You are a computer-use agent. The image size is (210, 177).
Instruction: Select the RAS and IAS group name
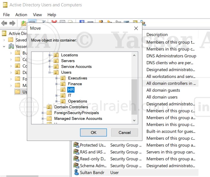[93, 152]
